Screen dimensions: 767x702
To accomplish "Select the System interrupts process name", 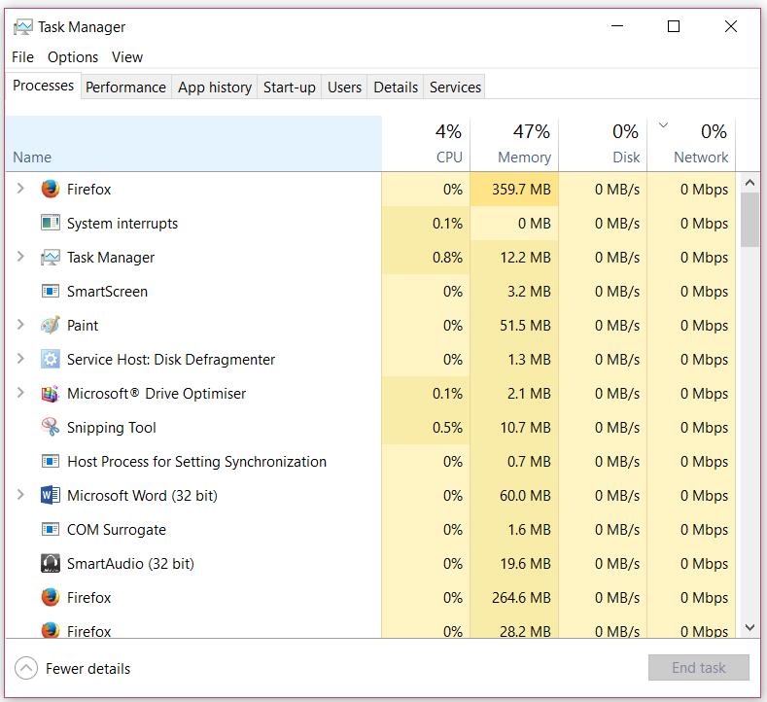I will pyautogui.click(x=122, y=224).
